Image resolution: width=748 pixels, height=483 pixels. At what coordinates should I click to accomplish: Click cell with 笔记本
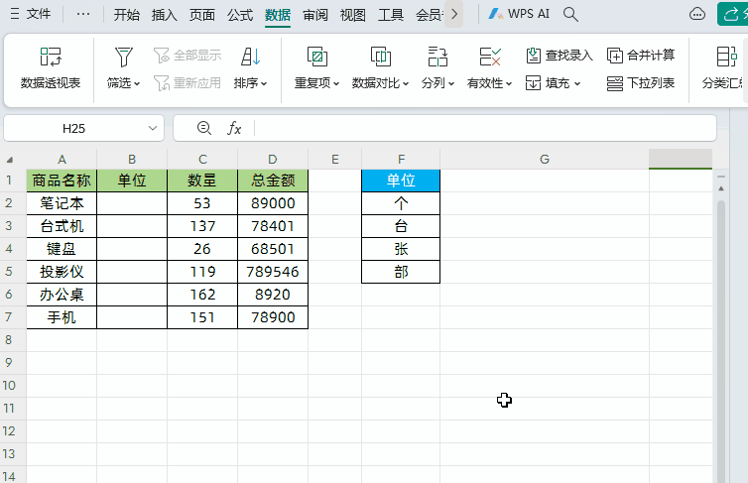coord(62,203)
